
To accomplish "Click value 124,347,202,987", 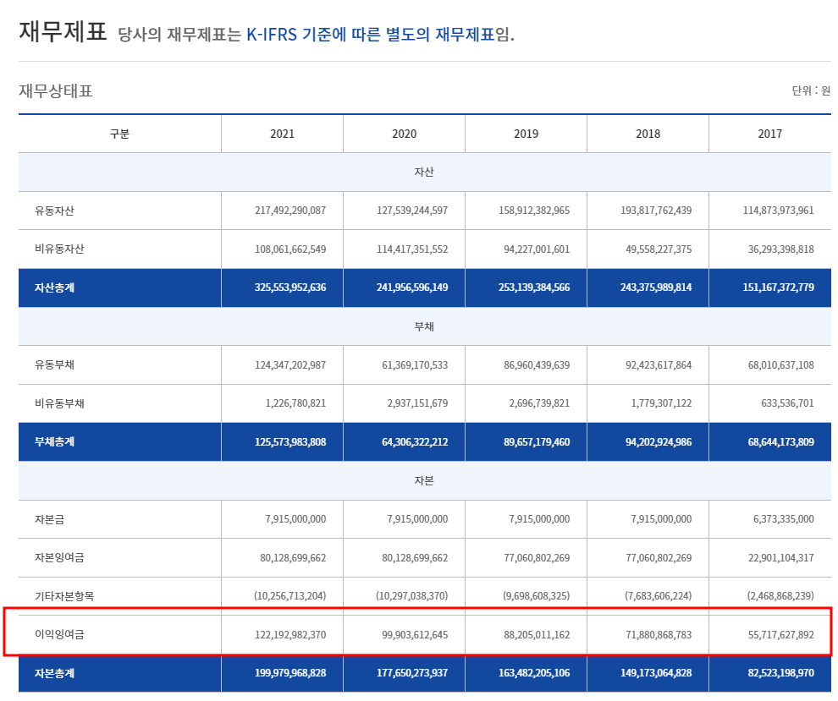I will click(x=290, y=364).
